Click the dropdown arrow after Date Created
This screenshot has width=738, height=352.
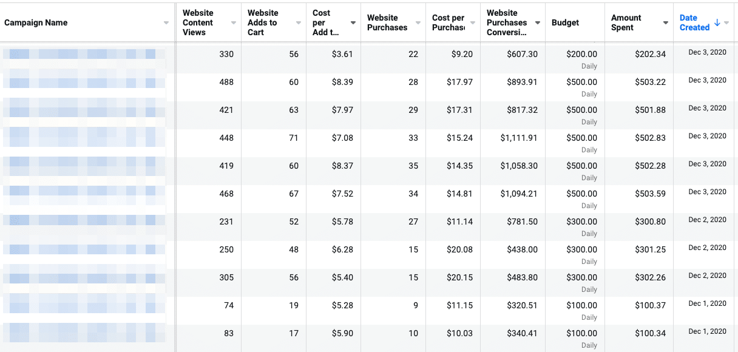(x=727, y=23)
